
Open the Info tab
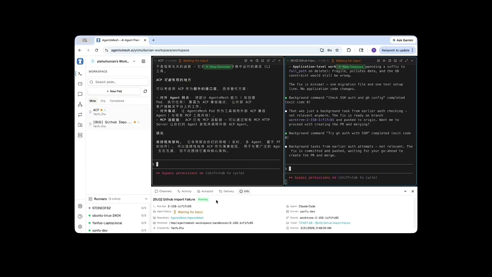pos(244,191)
